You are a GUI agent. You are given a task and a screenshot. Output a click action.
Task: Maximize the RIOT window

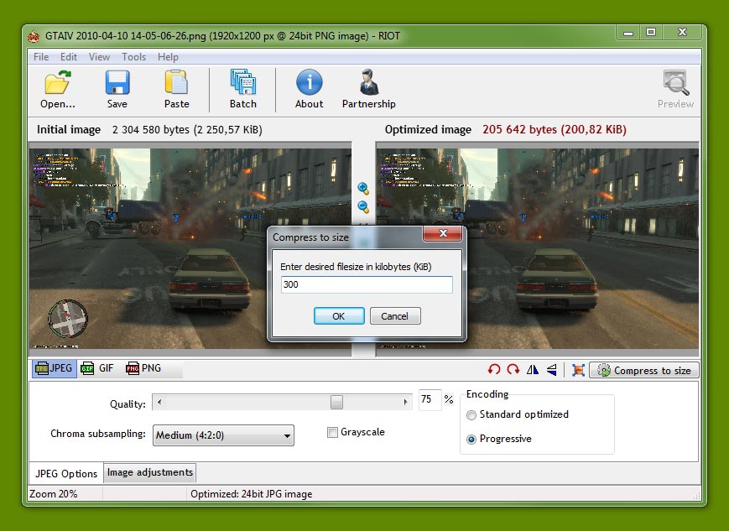tap(651, 33)
